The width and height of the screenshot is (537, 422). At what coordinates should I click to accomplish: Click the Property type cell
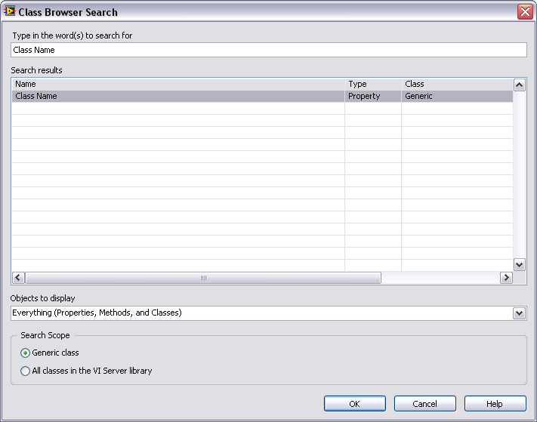pyautogui.click(x=372, y=96)
